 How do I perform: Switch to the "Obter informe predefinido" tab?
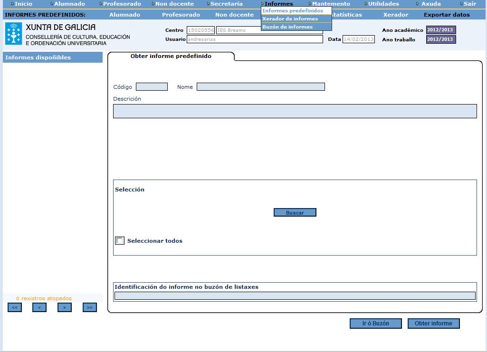pos(172,56)
